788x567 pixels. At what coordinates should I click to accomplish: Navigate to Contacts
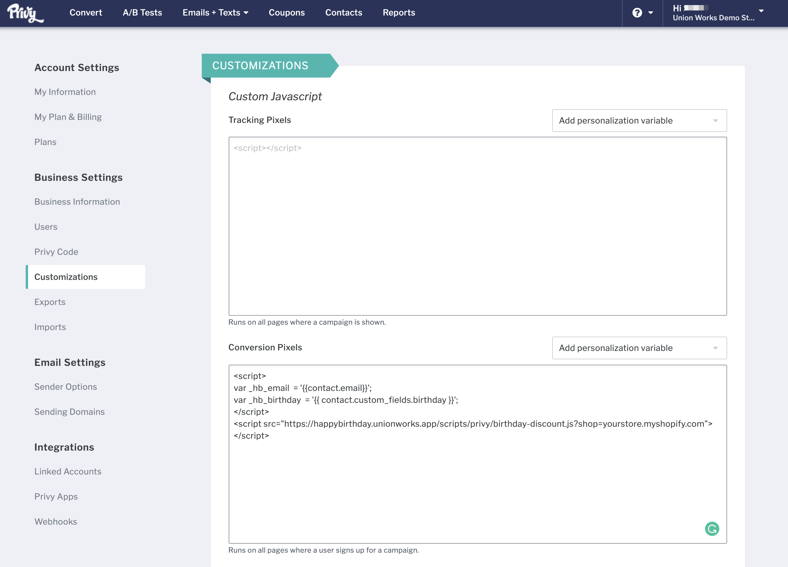(x=343, y=13)
